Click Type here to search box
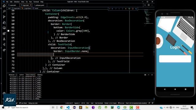Viewport: 196px width, 110px height. tap(28, 107)
